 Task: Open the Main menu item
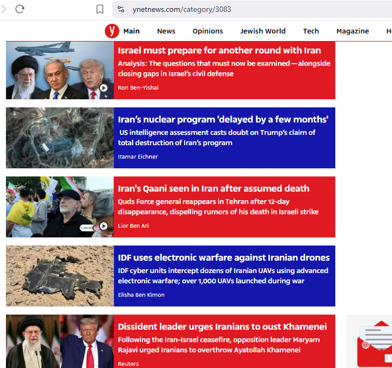pos(132,31)
